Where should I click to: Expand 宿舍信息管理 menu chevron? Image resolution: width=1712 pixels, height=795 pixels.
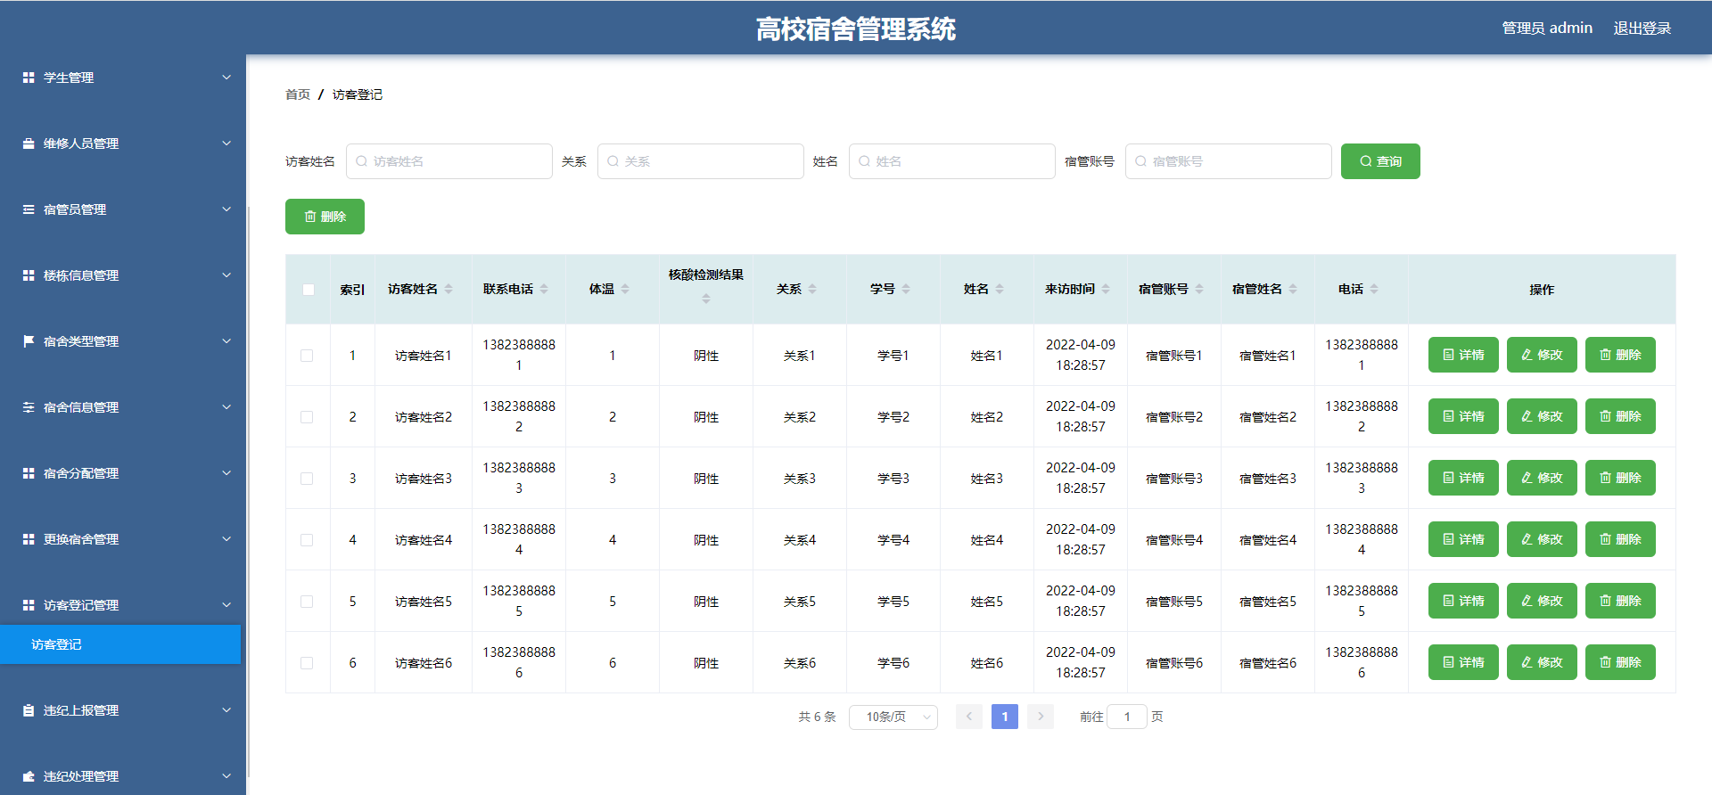(x=226, y=407)
